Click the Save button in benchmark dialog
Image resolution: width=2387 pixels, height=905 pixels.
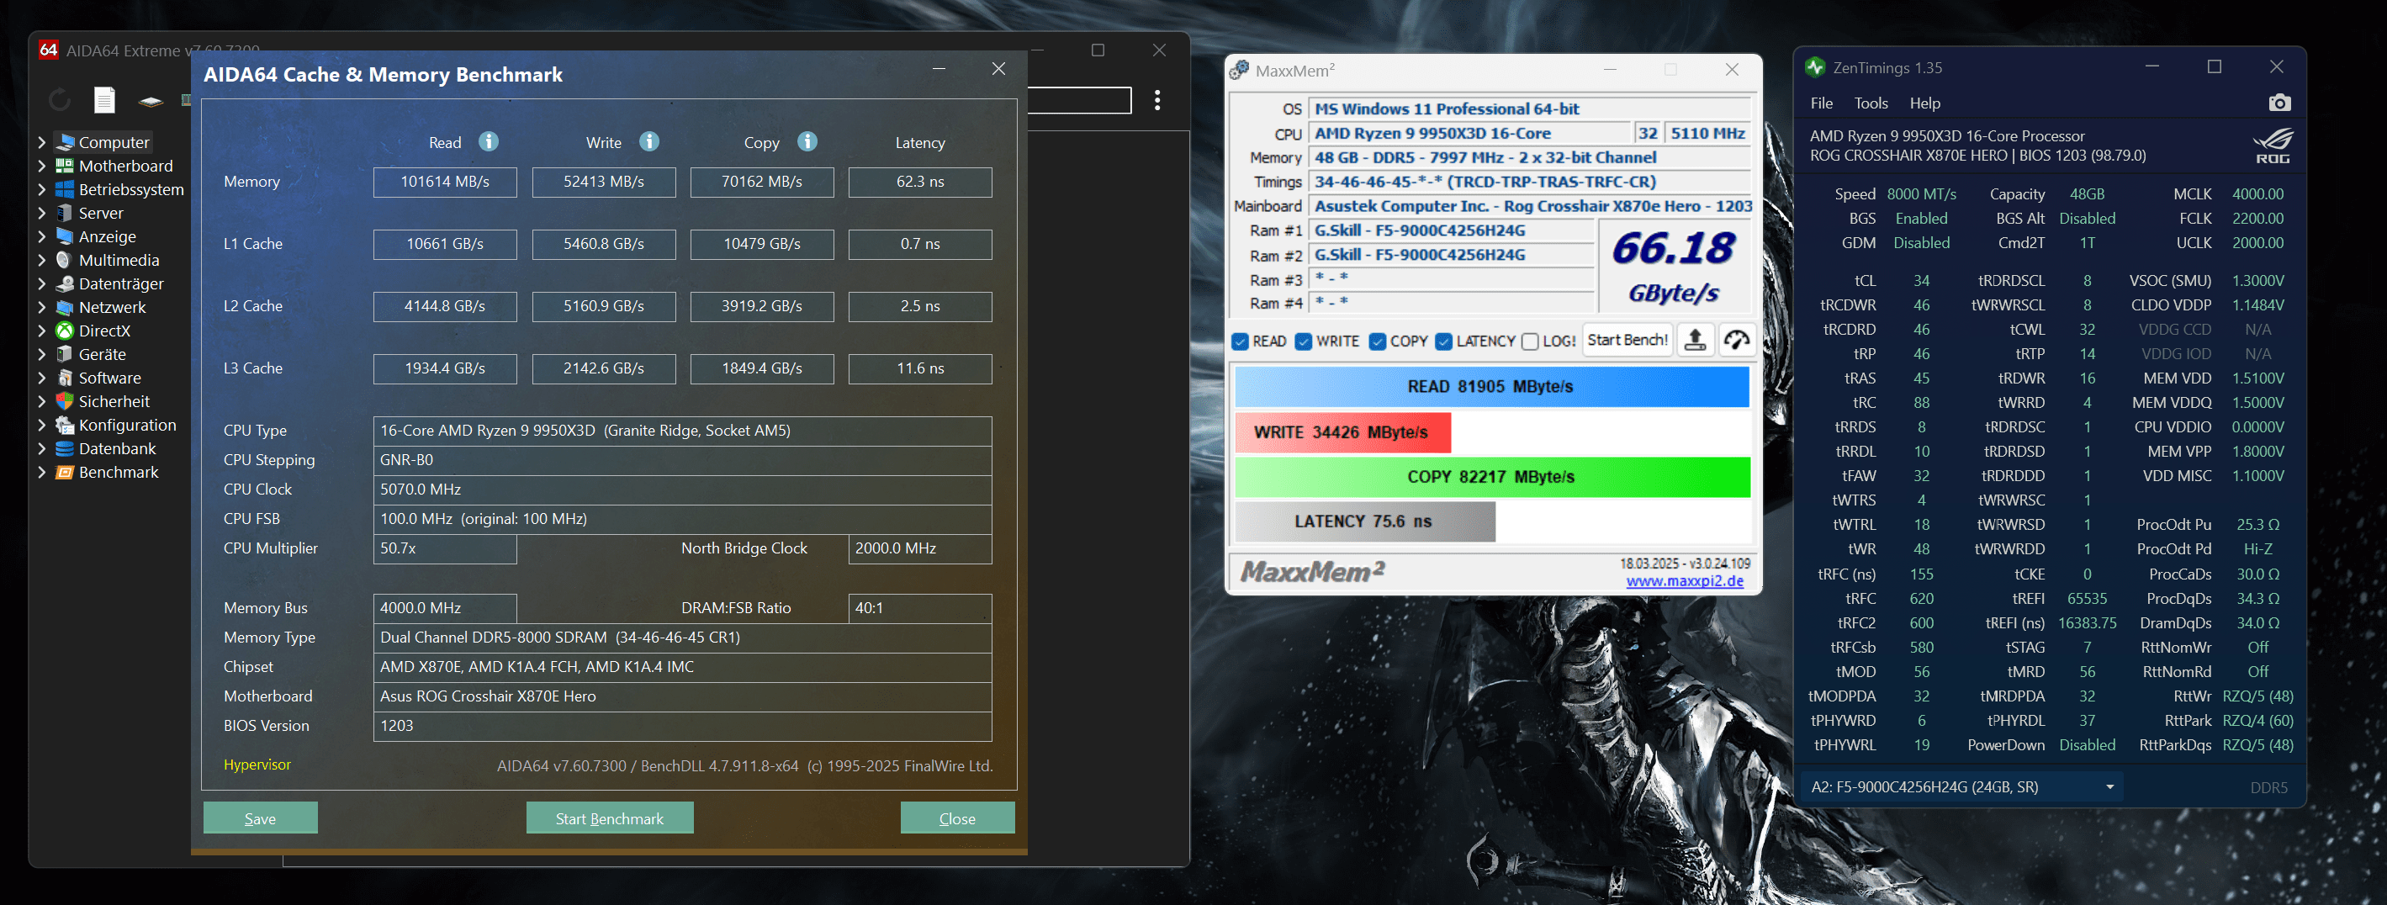coord(261,819)
